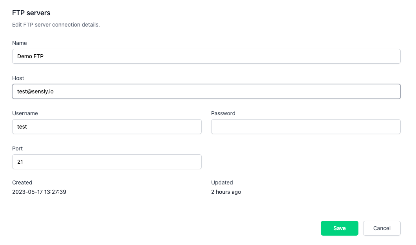
Task: Click the FTP servers heading
Action: pyautogui.click(x=31, y=13)
